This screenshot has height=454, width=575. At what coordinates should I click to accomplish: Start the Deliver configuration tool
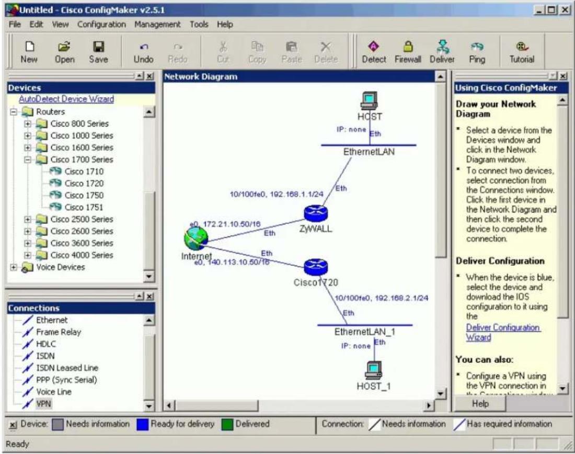pos(442,51)
